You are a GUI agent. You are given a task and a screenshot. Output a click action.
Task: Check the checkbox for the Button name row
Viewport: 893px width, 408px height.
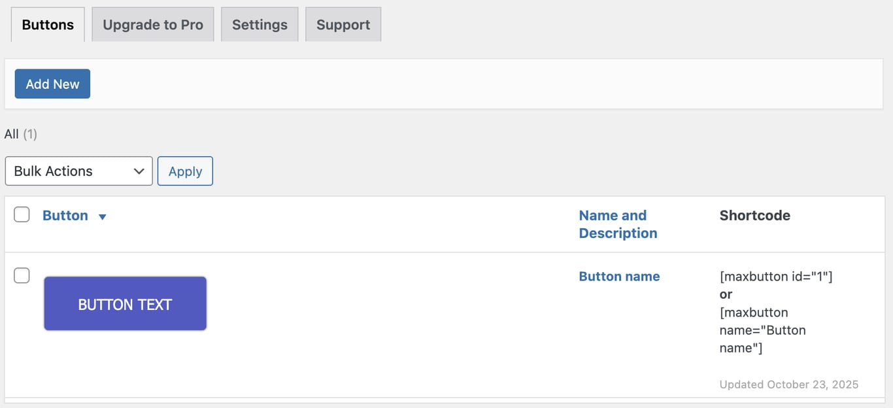[x=22, y=275]
